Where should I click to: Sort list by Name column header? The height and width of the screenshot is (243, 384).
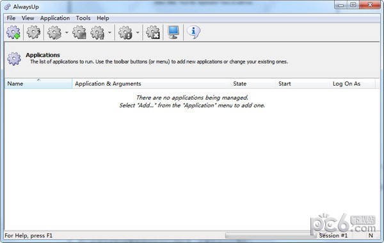[x=38, y=84]
